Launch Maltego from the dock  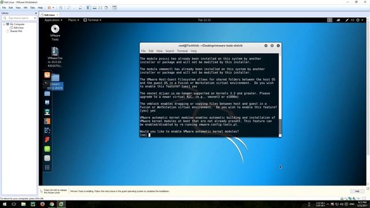pos(47,130)
